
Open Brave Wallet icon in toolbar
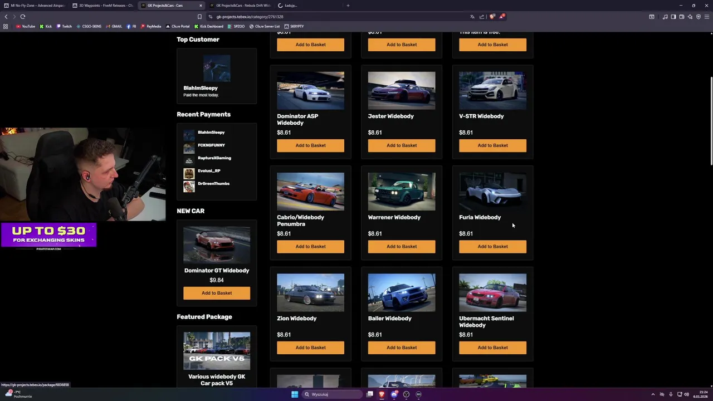point(682,17)
